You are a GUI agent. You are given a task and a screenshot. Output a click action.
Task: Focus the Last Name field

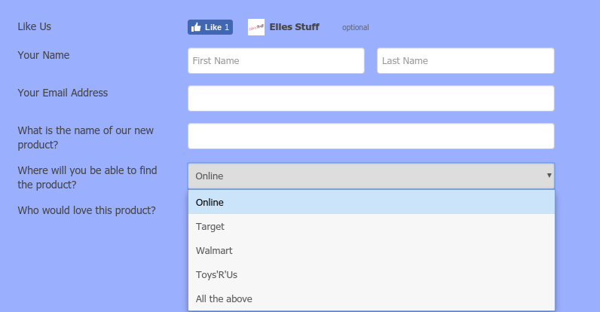pos(466,61)
